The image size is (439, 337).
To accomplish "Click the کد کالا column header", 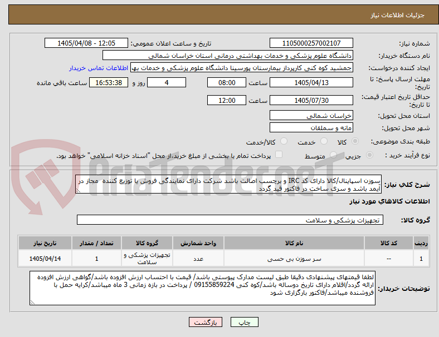I will [x=389, y=243].
